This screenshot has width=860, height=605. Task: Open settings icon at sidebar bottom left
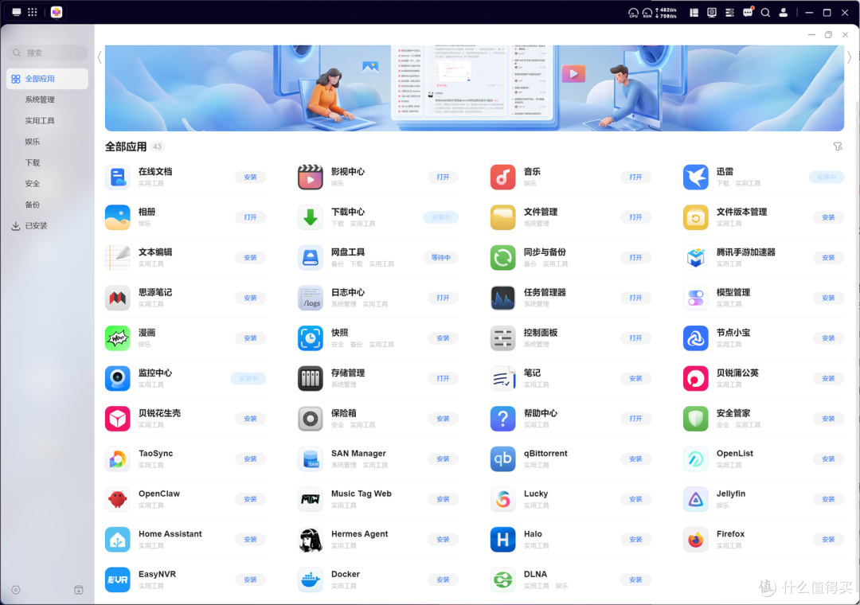[x=16, y=590]
